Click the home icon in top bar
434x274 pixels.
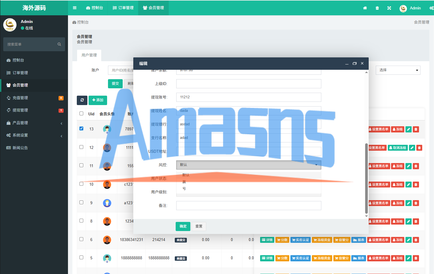(365, 8)
